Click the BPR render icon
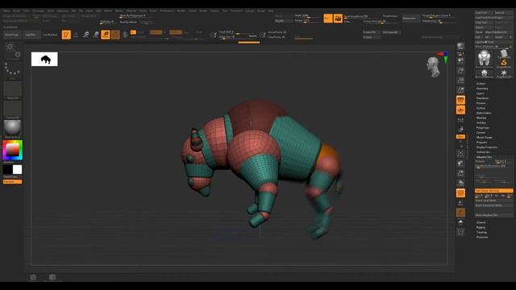This screenshot has width=516, height=290. pyautogui.click(x=460, y=46)
